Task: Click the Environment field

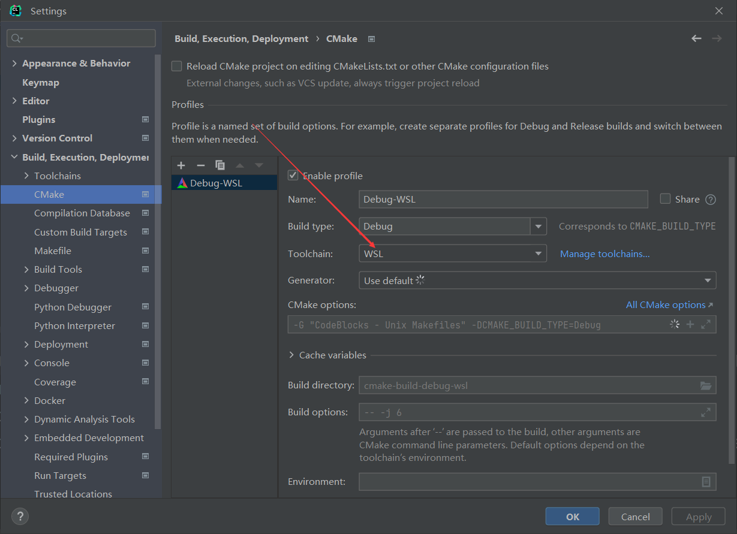Action: (537, 482)
